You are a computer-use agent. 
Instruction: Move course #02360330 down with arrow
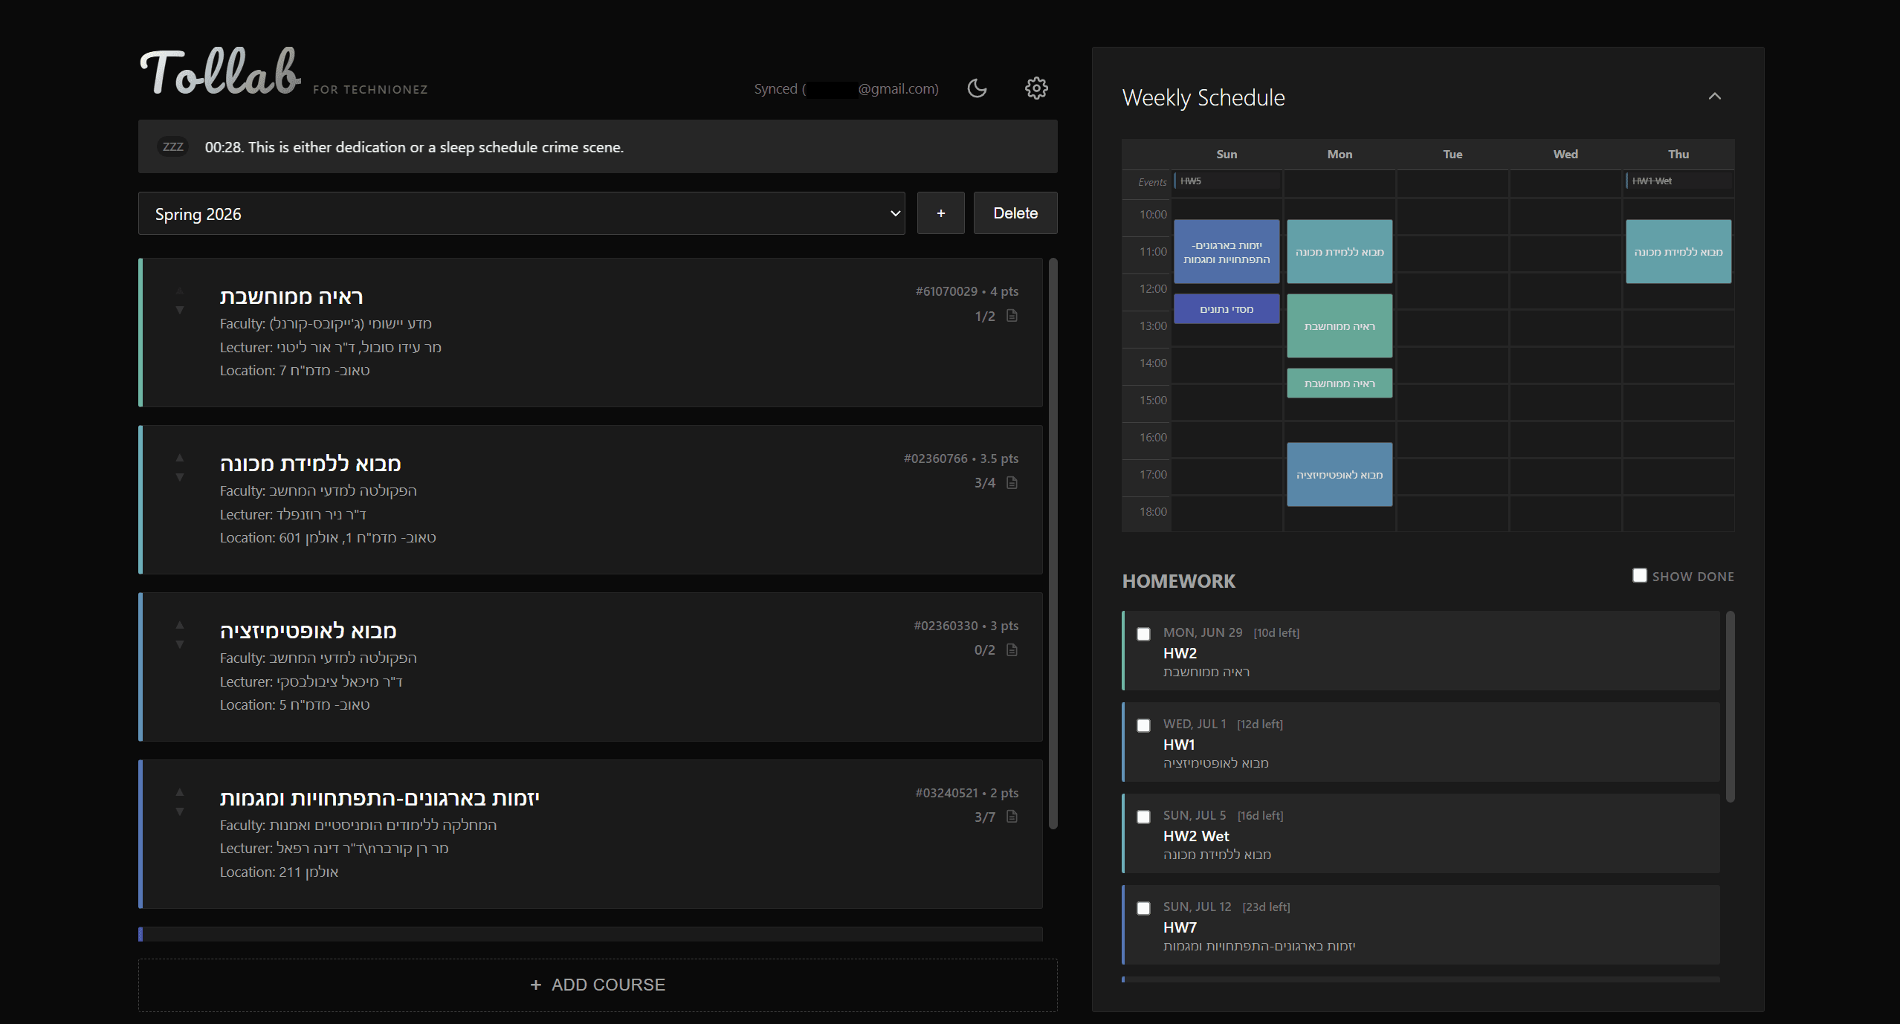(x=180, y=644)
